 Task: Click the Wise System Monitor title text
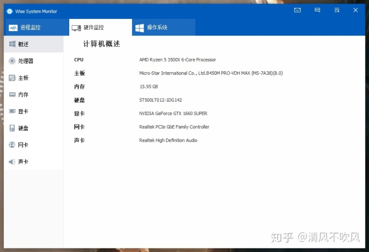(x=36, y=11)
